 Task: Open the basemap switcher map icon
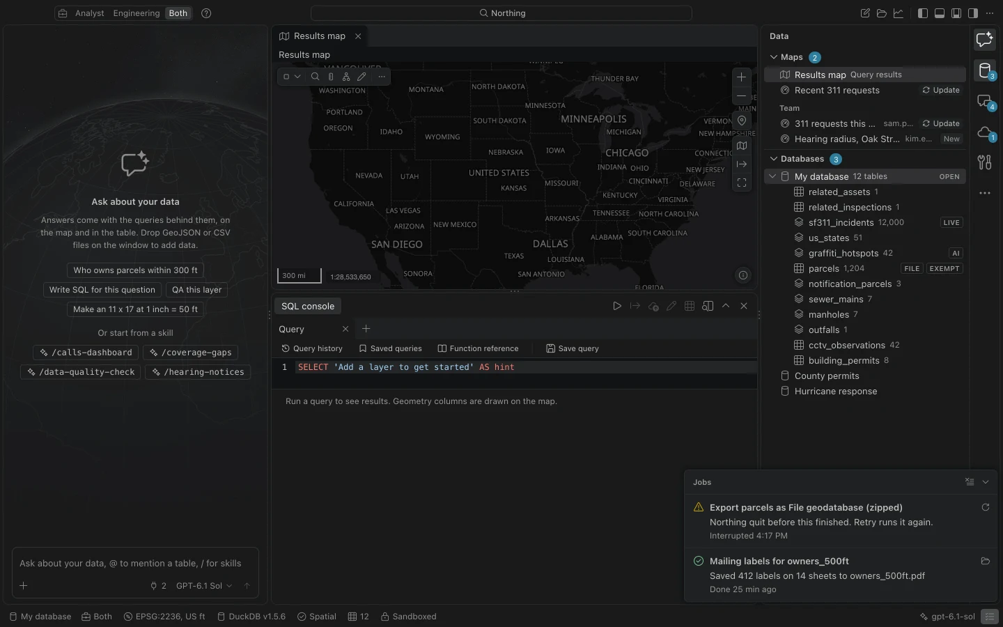tap(742, 146)
